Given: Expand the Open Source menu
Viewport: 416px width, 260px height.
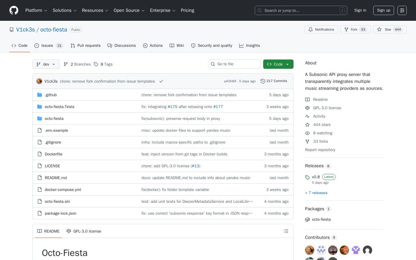Looking at the screenshot, I should (129, 10).
